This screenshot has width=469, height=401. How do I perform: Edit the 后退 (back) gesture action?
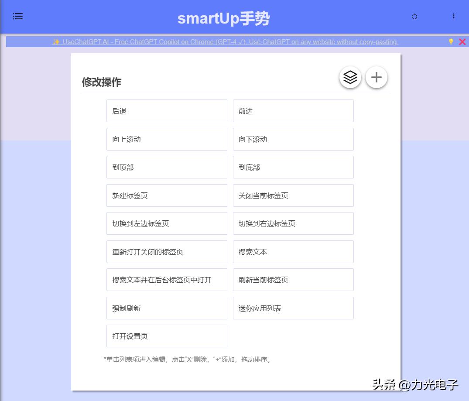167,111
